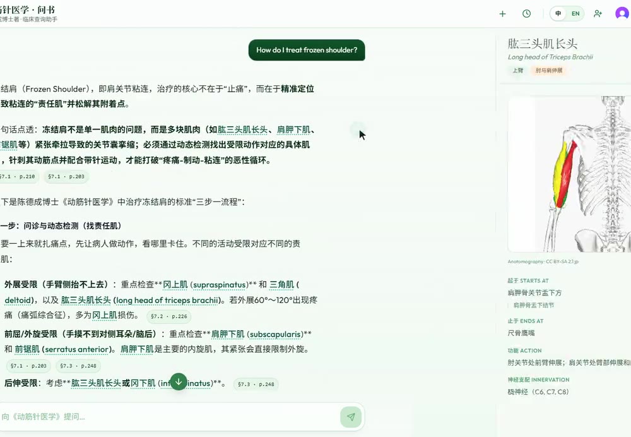
Task: Click the 三角肌 muscle link
Action: [281, 285]
